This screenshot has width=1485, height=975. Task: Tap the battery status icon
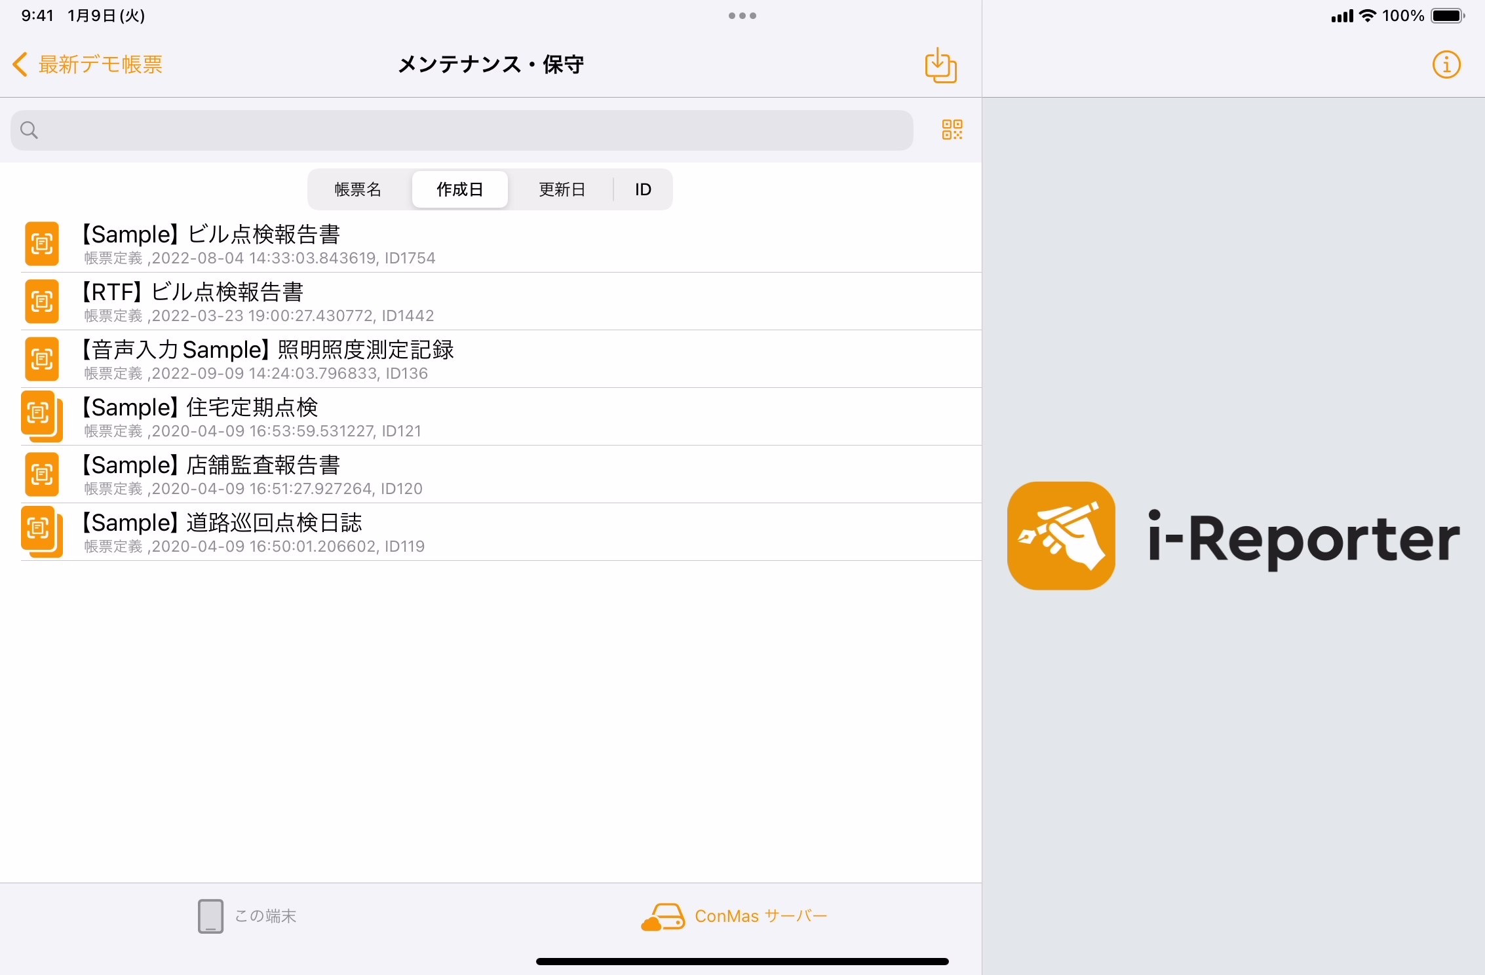[1448, 16]
